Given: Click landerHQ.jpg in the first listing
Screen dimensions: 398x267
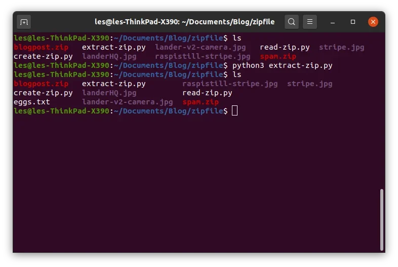Looking at the screenshot, I should (x=109, y=56).
